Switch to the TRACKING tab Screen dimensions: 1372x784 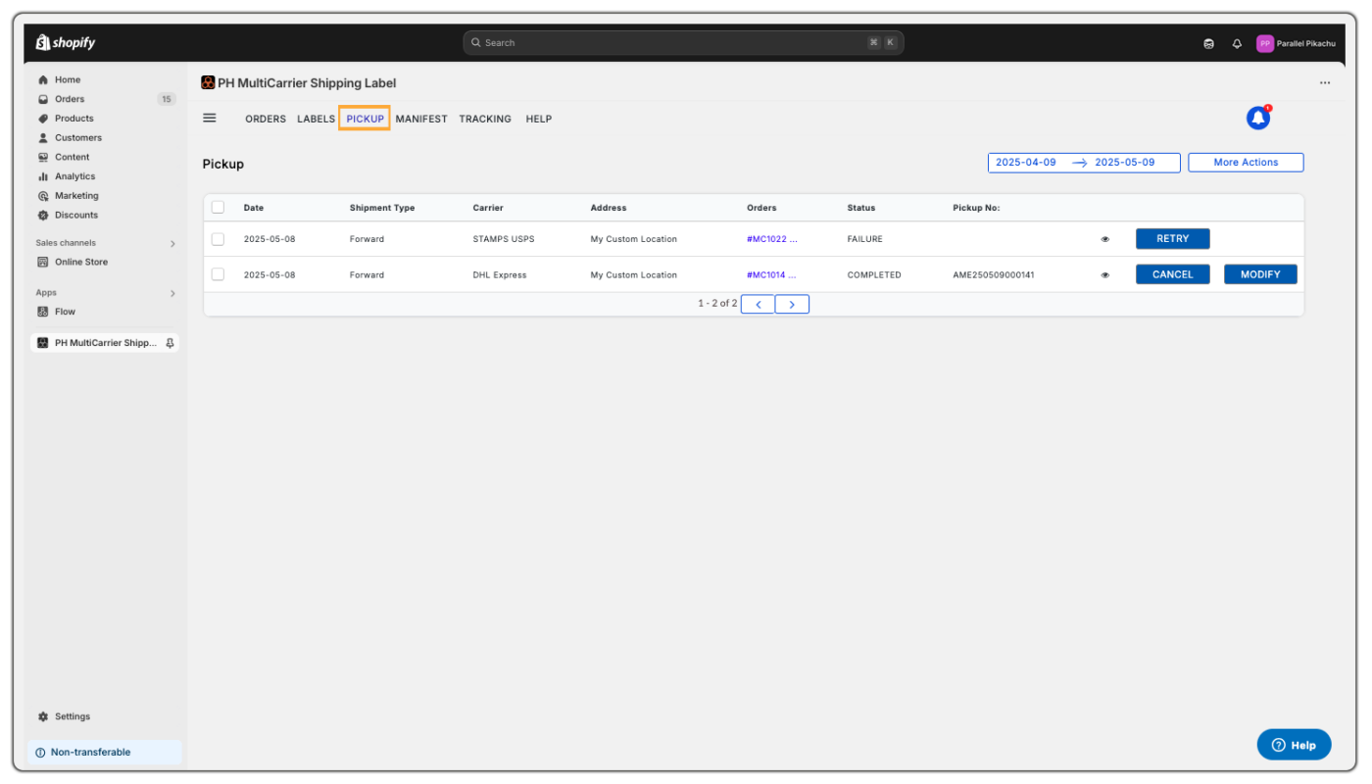(x=485, y=119)
